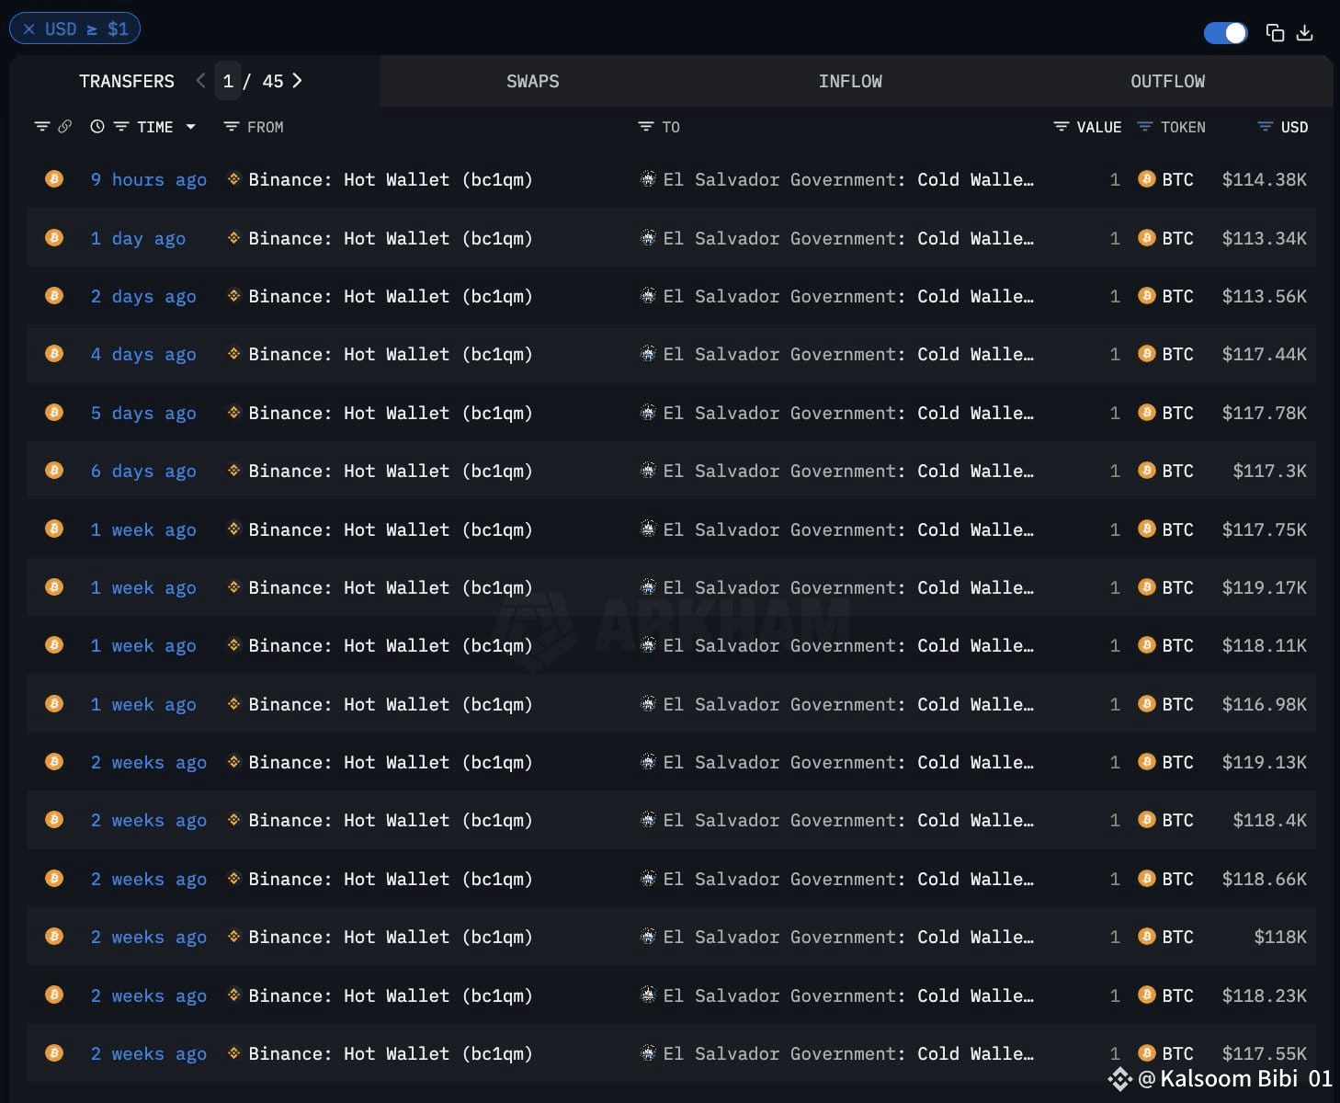This screenshot has width=1340, height=1103.
Task: Click the USD ≥ $1 filter label
Action: pos(86,28)
